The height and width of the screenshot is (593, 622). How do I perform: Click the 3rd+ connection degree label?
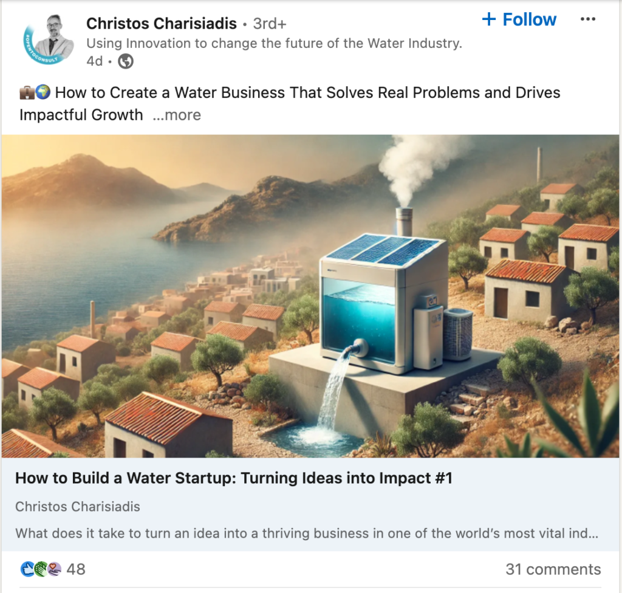pos(270,24)
